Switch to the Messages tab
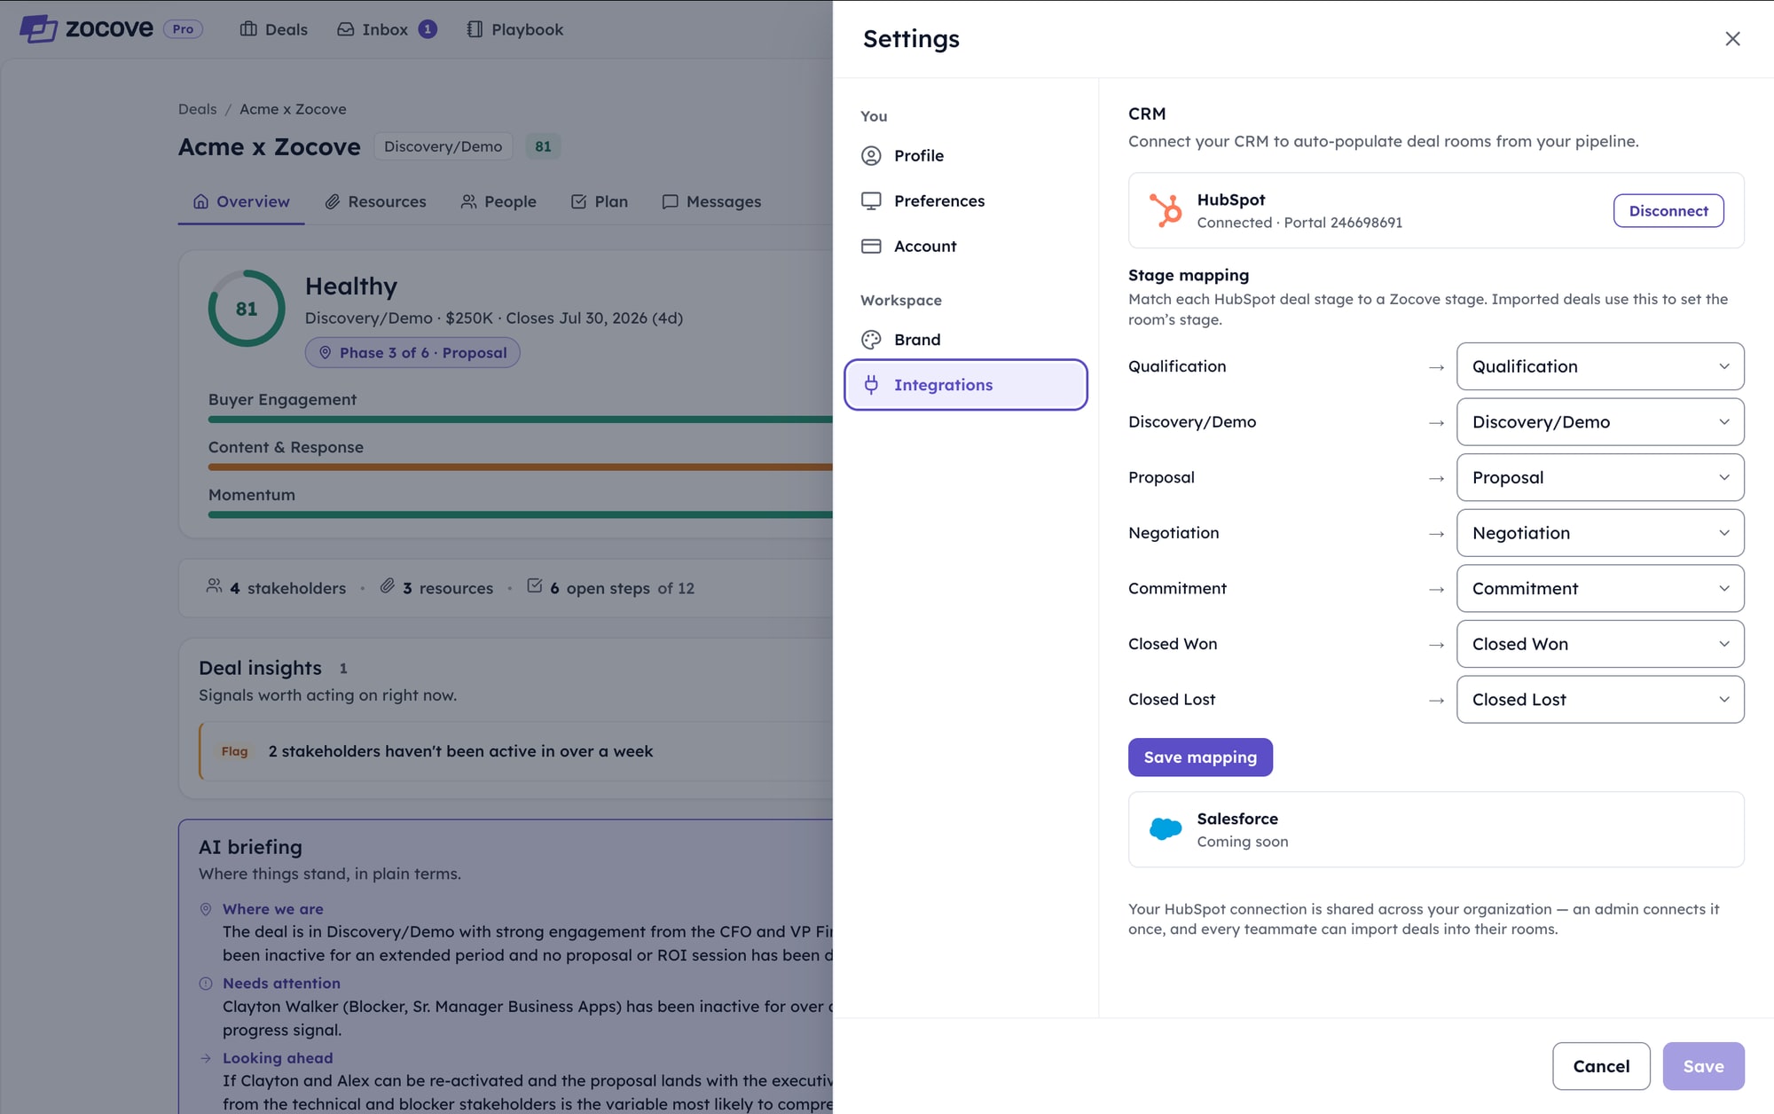Viewport: 1774px width, 1114px height. (711, 201)
